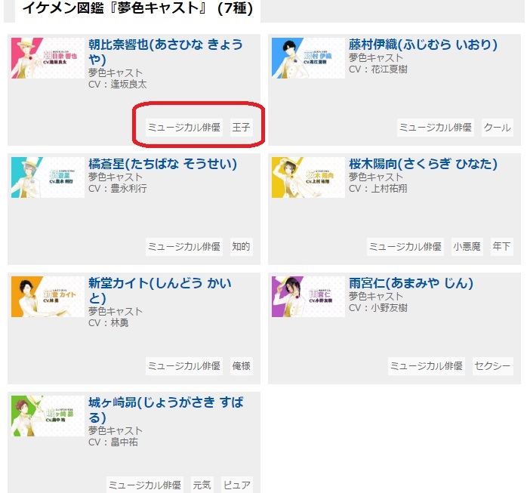Screen dimensions: 527x493
Task: Open the 桜木陽向(さくらぎ ひなた) link
Action: (423, 164)
